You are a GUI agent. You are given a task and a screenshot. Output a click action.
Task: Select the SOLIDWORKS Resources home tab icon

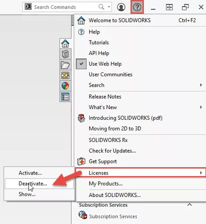click(x=65, y=43)
